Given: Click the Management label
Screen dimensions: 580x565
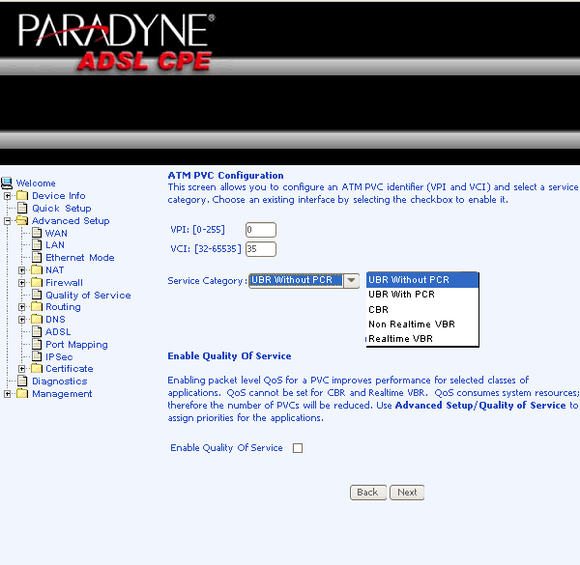Looking at the screenshot, I should click(62, 394).
